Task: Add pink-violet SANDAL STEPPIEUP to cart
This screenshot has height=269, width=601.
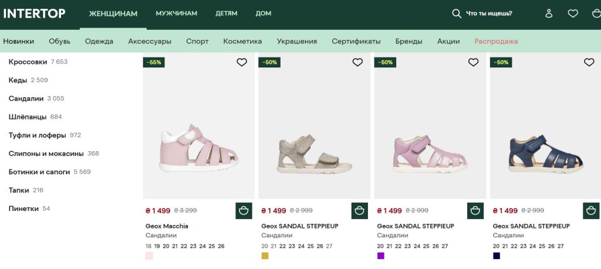Action: pyautogui.click(x=475, y=211)
